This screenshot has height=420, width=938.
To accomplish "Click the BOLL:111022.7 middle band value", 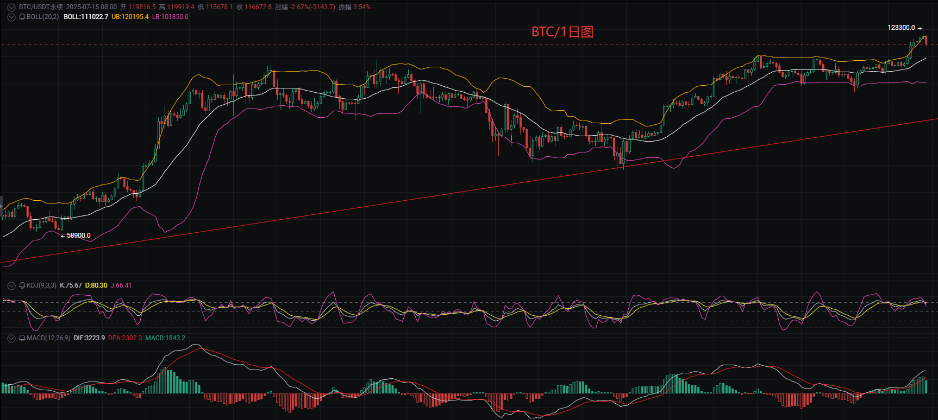I will (x=86, y=17).
